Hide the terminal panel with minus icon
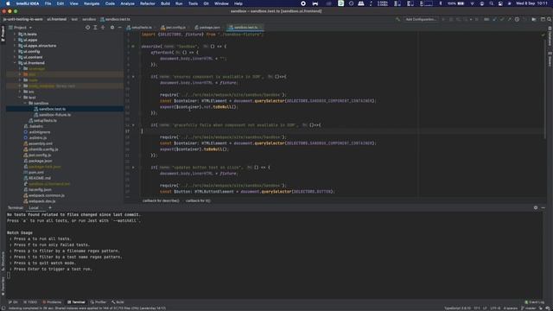 (543, 207)
